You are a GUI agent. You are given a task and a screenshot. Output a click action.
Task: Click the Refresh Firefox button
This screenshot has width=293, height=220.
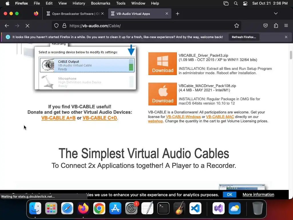244,37
